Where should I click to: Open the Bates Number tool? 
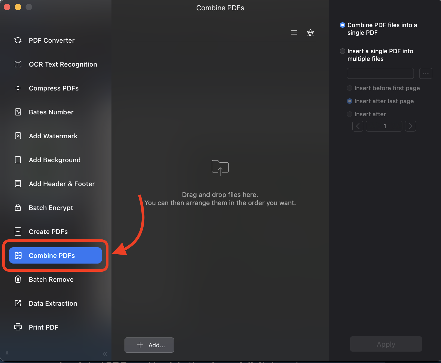[x=51, y=112]
